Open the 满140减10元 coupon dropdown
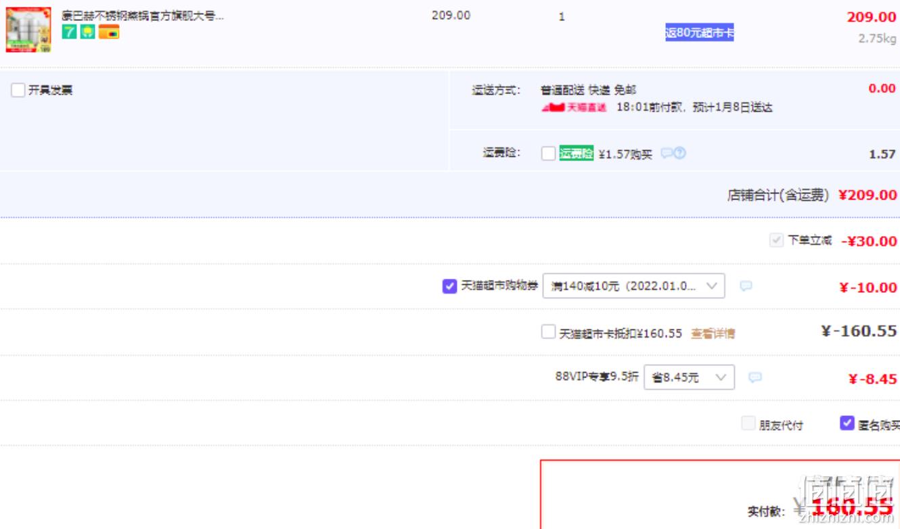 tap(634, 286)
